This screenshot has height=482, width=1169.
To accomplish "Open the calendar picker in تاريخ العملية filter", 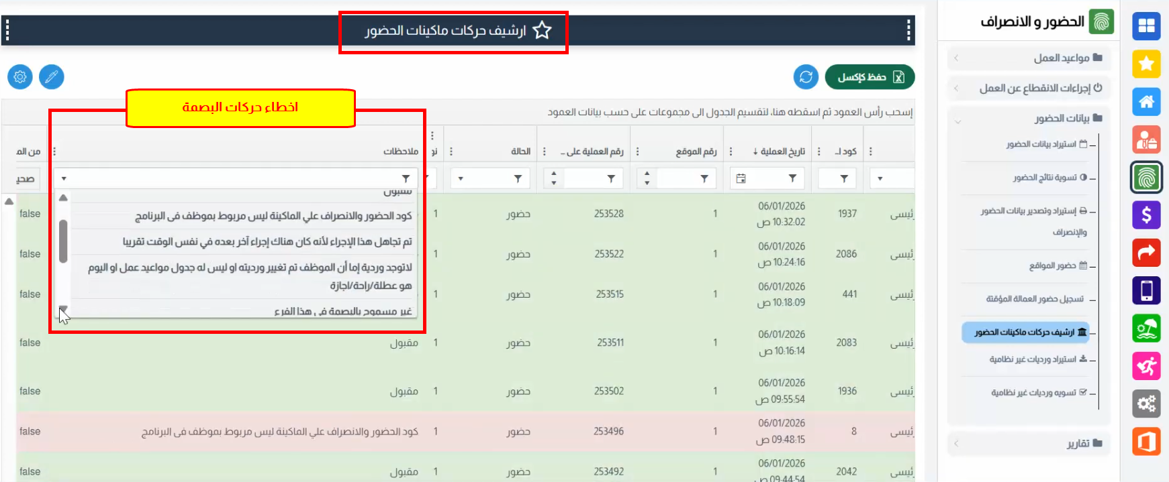I will [x=741, y=178].
